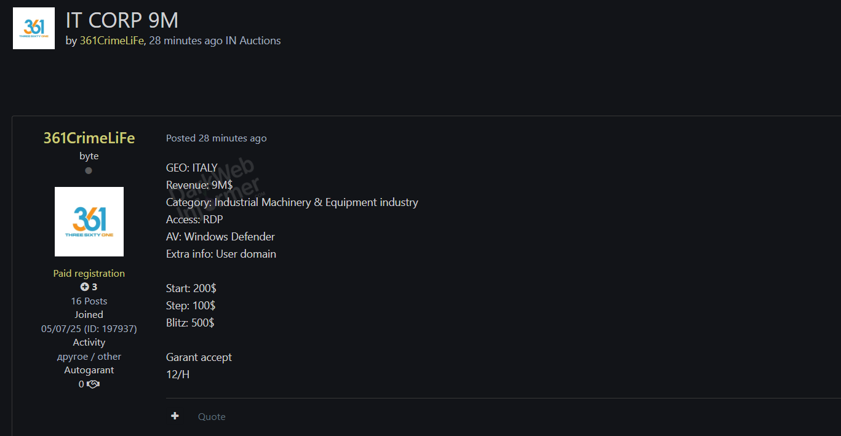The height and width of the screenshot is (436, 841).
Task: Click the byte rank label under username
Action: pos(89,156)
